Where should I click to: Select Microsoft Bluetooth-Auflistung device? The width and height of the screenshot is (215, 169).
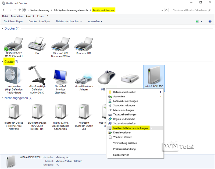point(84,112)
